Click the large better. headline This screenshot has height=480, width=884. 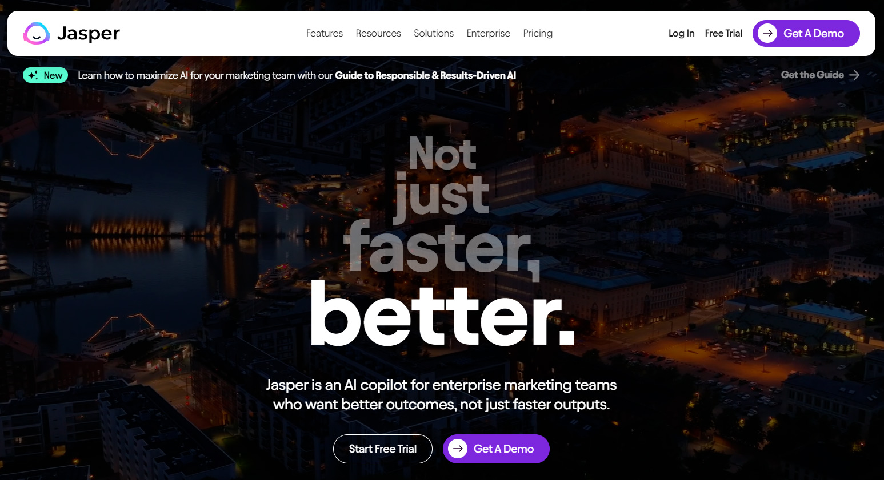point(443,313)
